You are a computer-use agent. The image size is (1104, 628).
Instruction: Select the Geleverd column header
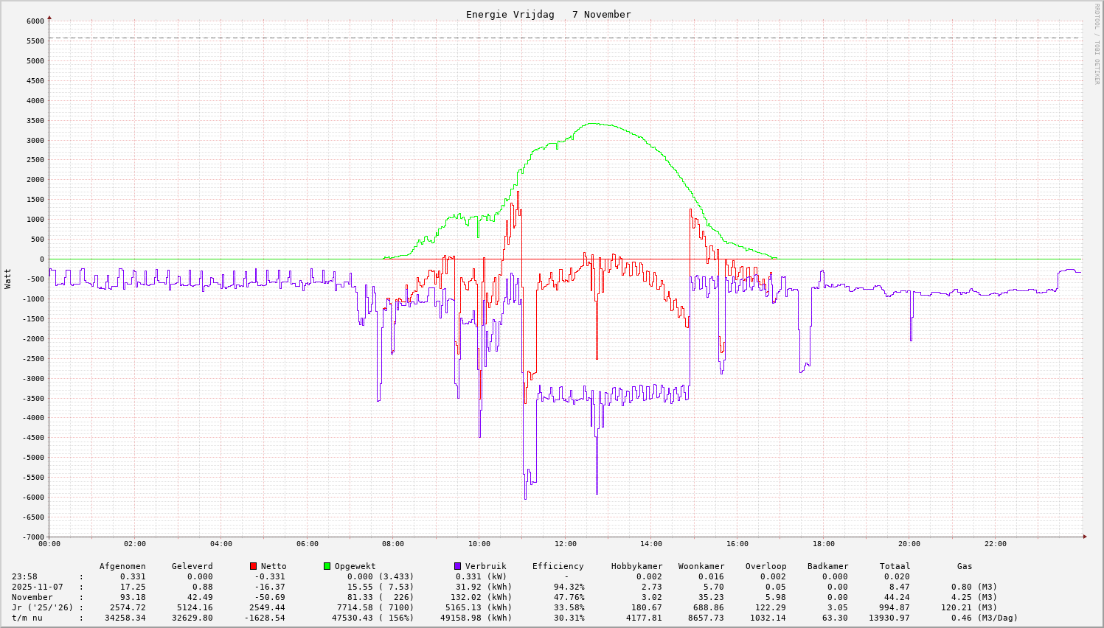point(192,566)
